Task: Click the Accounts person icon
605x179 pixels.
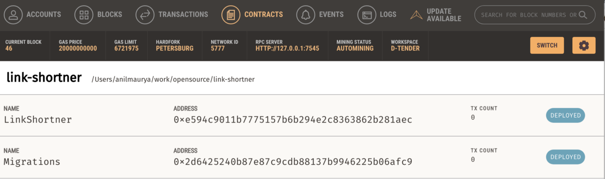Action: pos(13,15)
